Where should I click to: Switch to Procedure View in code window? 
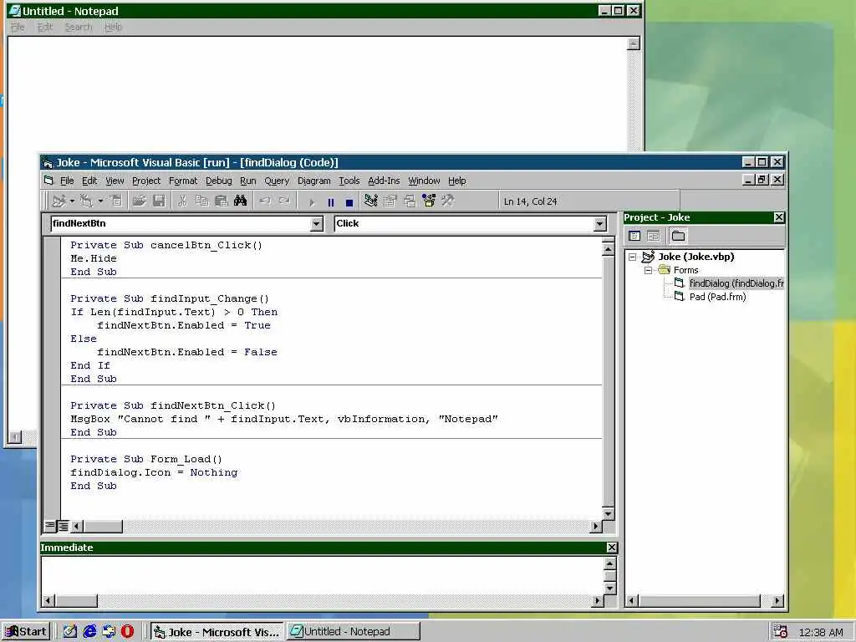click(x=49, y=526)
